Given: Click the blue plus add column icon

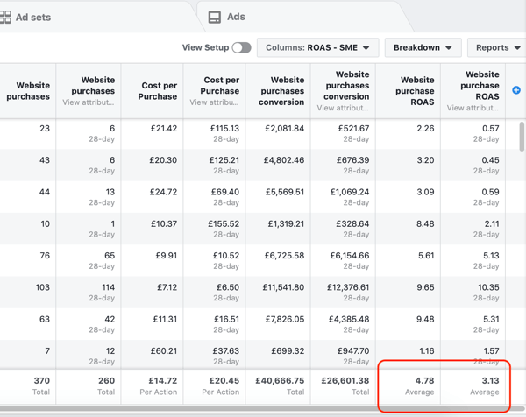Looking at the screenshot, I should click(515, 90).
